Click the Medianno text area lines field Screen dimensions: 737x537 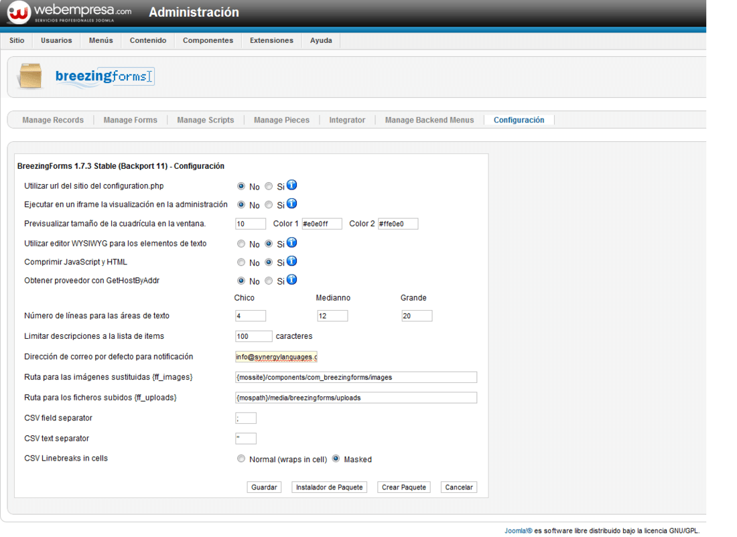coord(333,316)
